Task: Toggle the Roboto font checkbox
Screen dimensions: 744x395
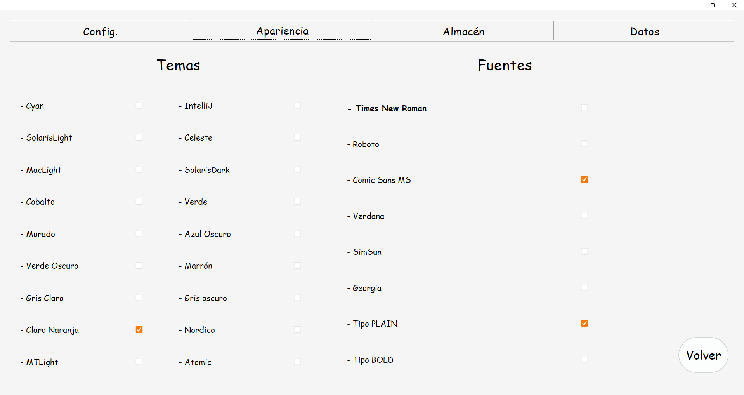Action: [x=584, y=144]
